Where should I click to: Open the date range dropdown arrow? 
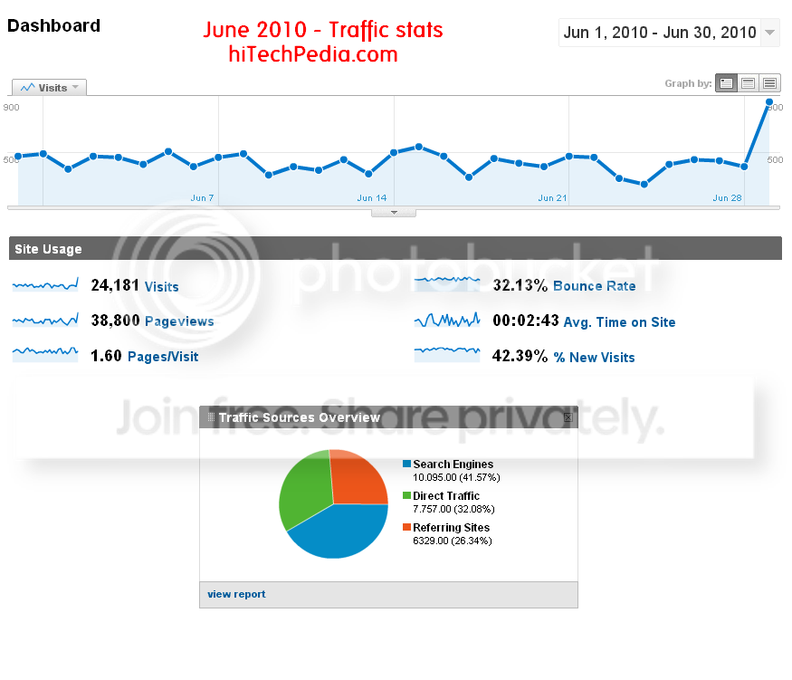click(769, 33)
